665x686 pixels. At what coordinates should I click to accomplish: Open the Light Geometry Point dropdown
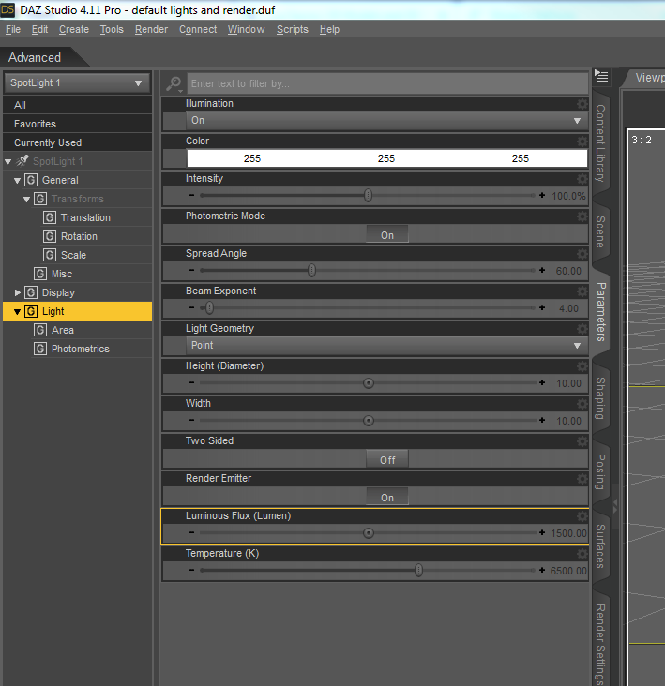coord(386,346)
